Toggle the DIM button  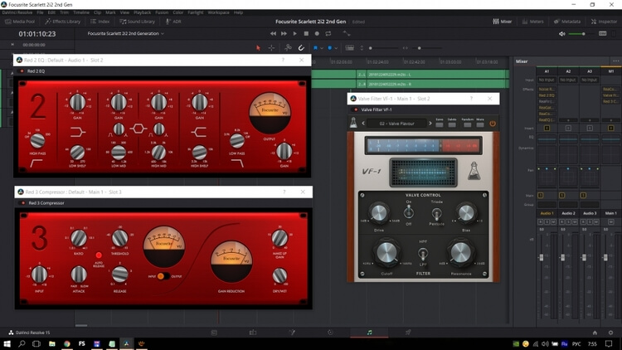pyautogui.click(x=603, y=34)
